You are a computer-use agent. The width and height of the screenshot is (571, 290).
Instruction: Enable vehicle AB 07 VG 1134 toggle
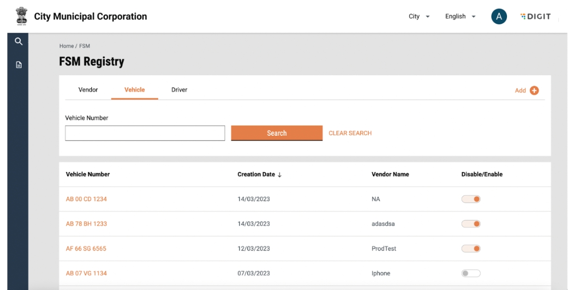(x=471, y=274)
